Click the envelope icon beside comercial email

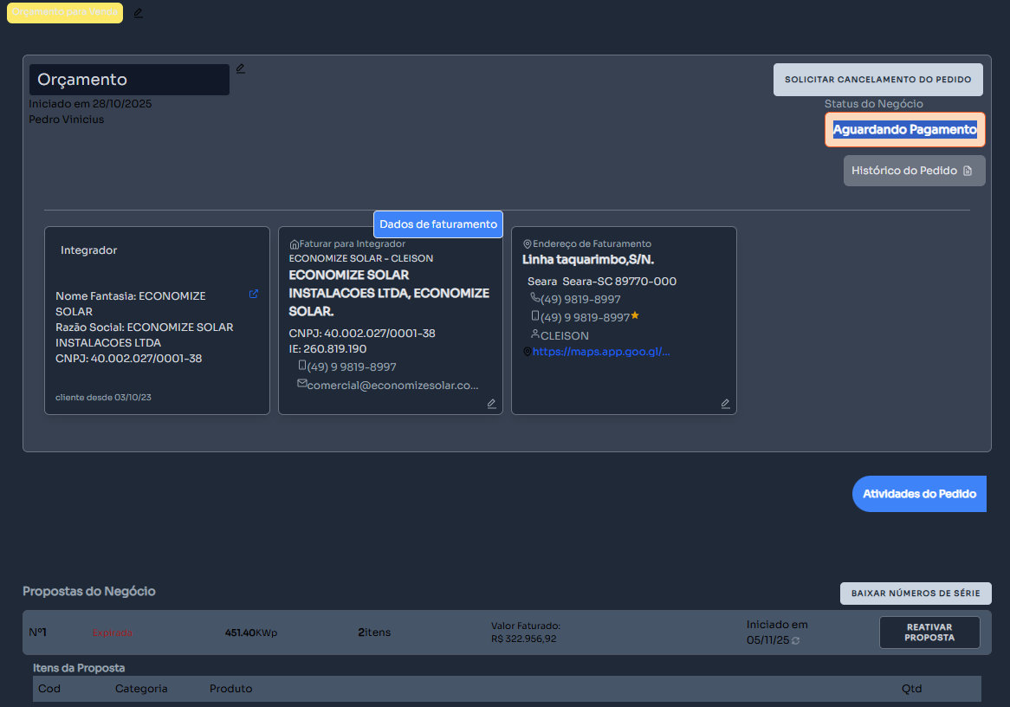[x=301, y=383]
